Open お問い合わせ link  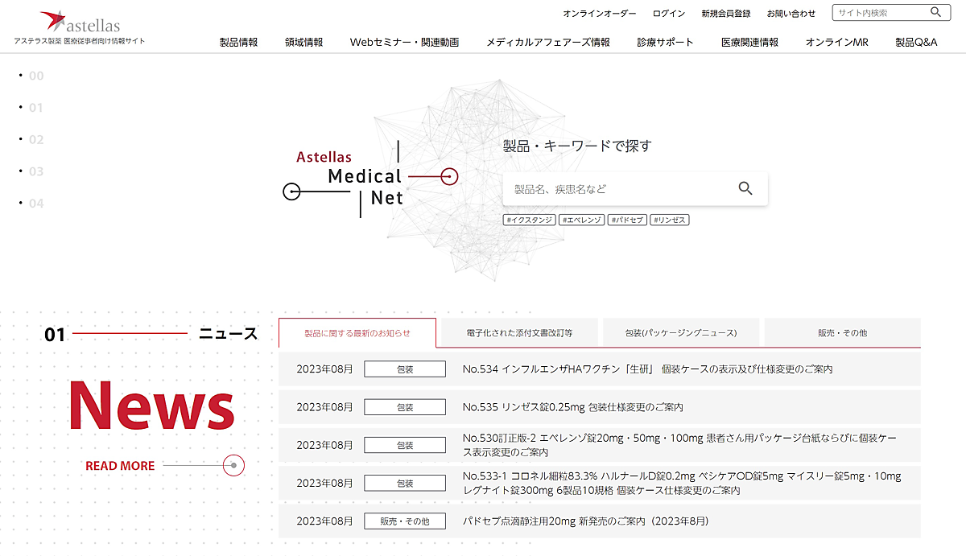click(791, 14)
